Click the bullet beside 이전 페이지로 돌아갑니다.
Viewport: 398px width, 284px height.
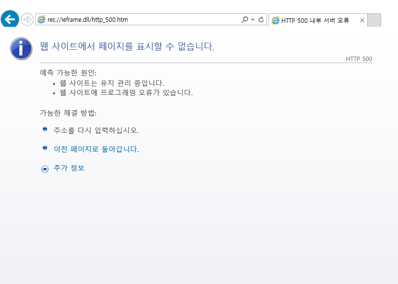point(45,148)
